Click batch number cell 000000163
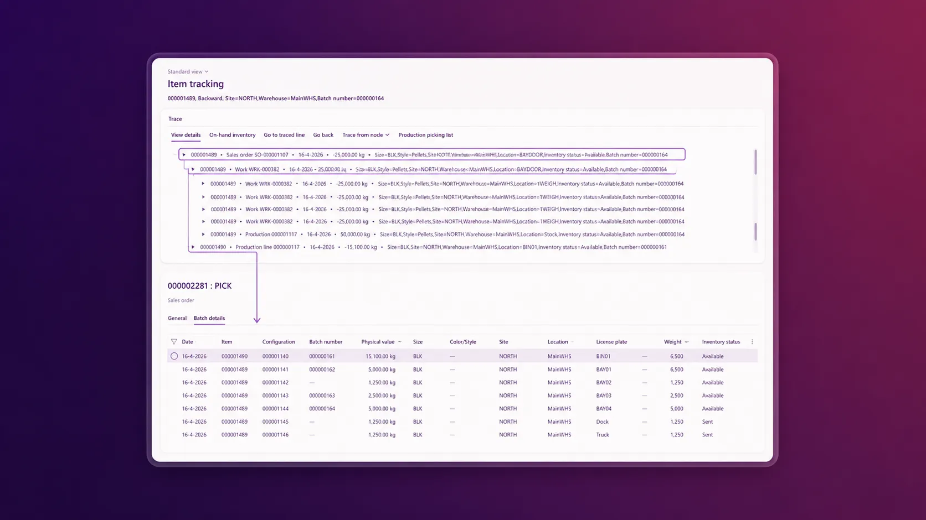Screen dimensions: 926x520 coord(322,396)
